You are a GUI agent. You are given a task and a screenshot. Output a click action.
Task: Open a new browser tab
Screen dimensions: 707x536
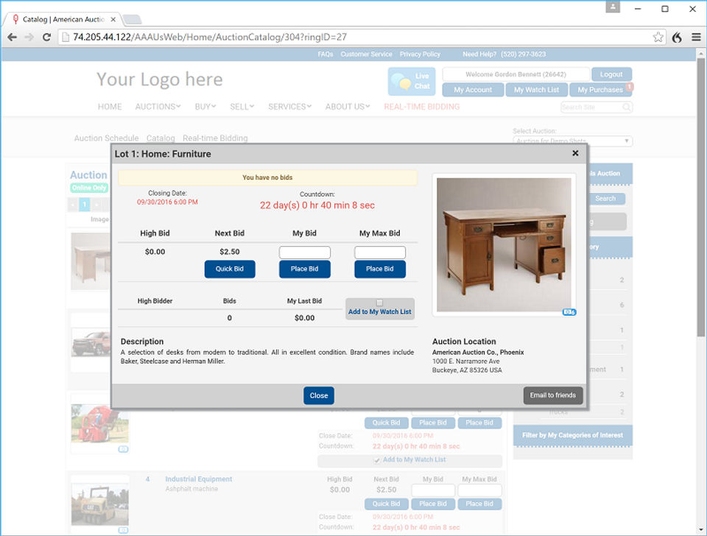pyautogui.click(x=132, y=19)
